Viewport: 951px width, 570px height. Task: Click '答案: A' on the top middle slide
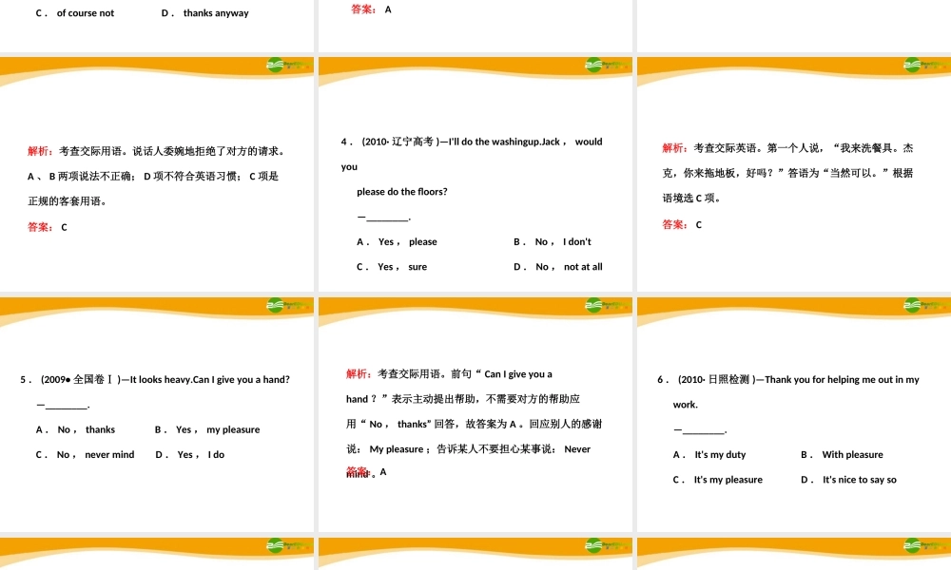371,9
